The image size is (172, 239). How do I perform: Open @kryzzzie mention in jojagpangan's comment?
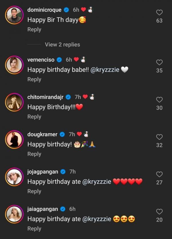coord(97,182)
